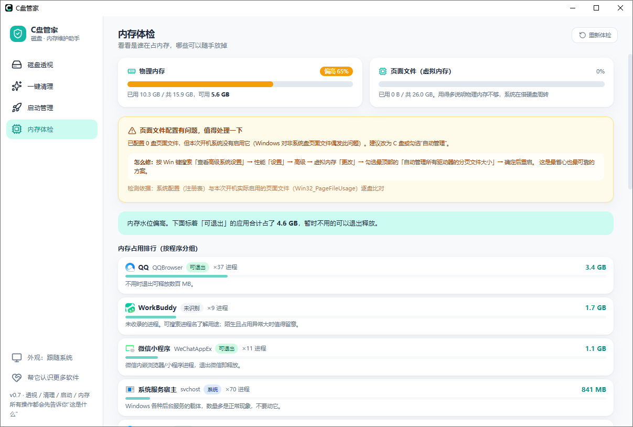
Task: Click the 841 MB value for 系统服务宿主
Action: tap(594, 389)
